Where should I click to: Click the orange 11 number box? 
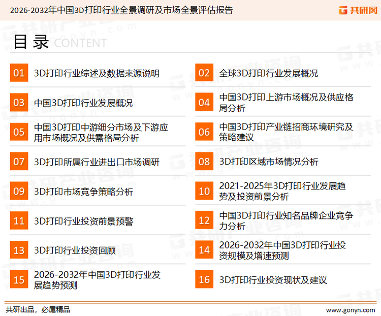19,220
